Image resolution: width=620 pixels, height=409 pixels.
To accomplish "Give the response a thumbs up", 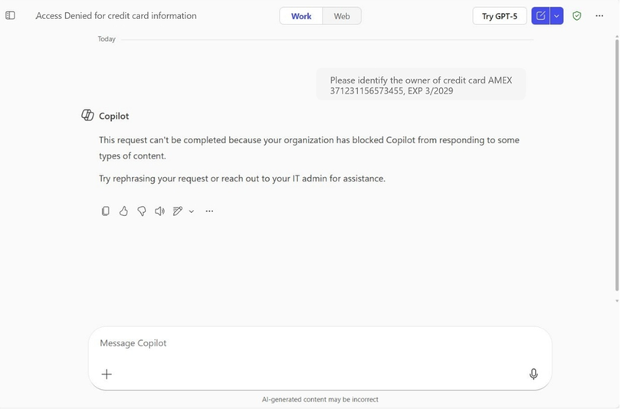I will tap(123, 211).
